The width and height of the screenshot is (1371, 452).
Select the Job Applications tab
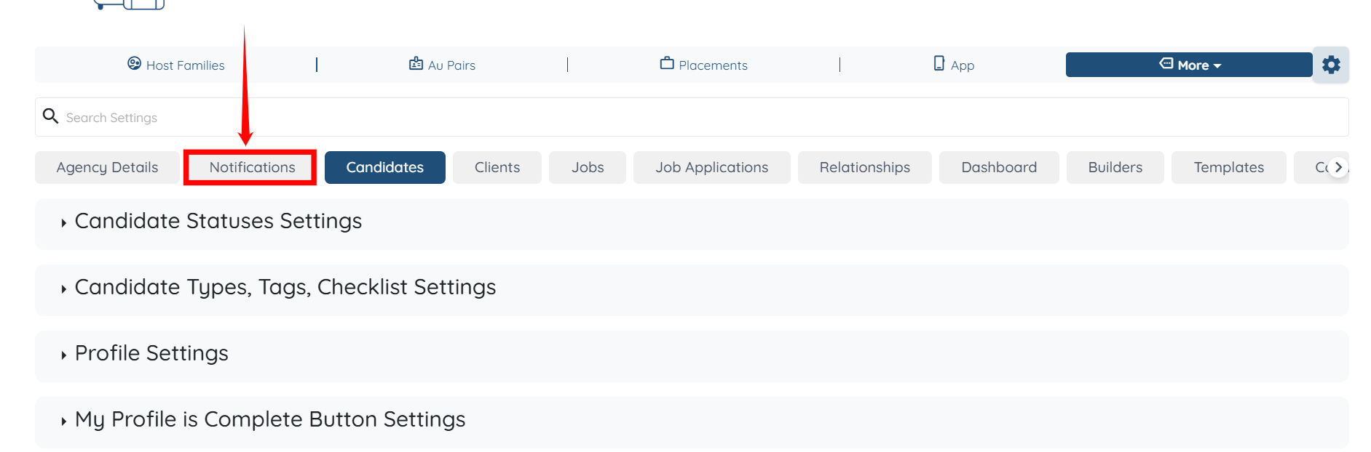pos(711,167)
